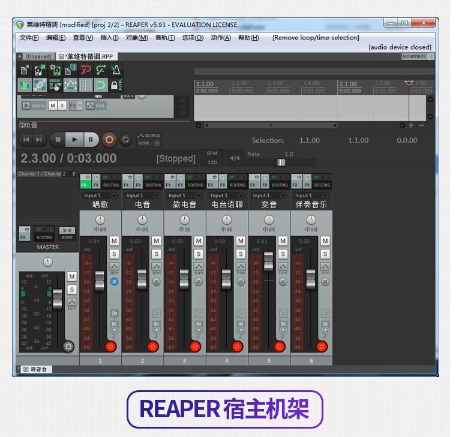Screen dimensions: 474x437
Task: Toggle auto-crossfade toolbar icon
Action: click(x=24, y=85)
